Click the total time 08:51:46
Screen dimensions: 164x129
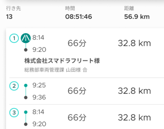point(79,17)
